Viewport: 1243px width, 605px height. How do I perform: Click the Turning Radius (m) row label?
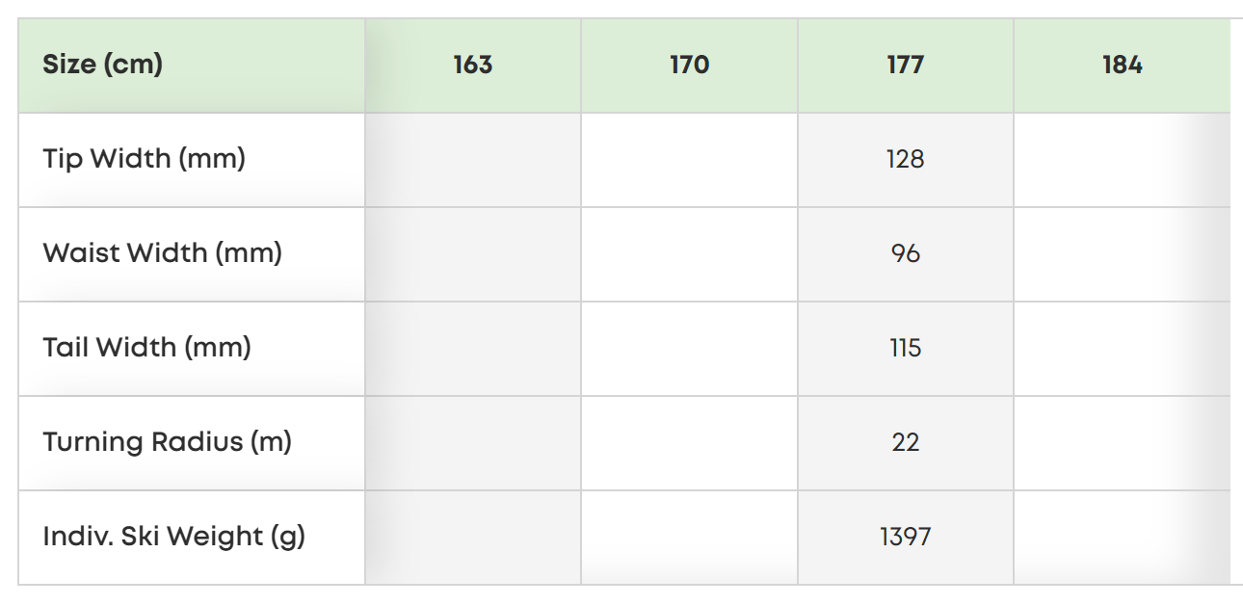click(x=168, y=442)
